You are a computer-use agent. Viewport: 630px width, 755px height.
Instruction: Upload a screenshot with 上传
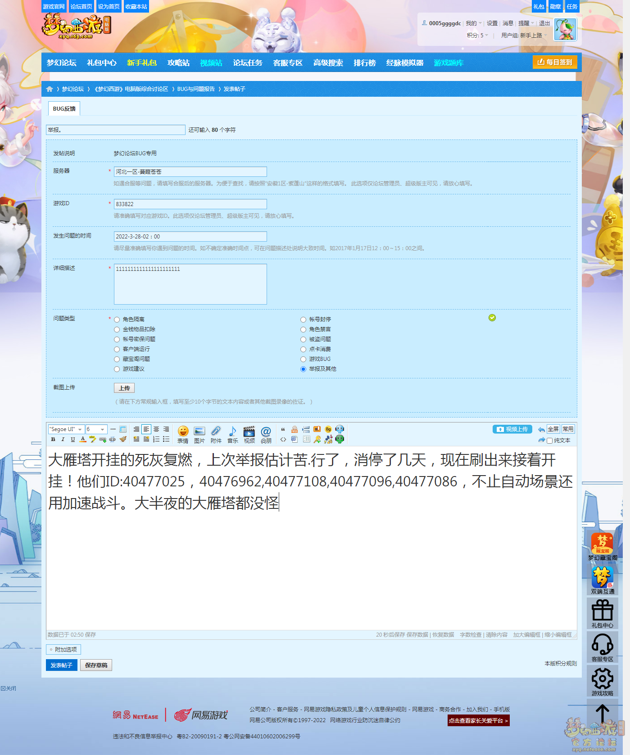click(x=124, y=388)
